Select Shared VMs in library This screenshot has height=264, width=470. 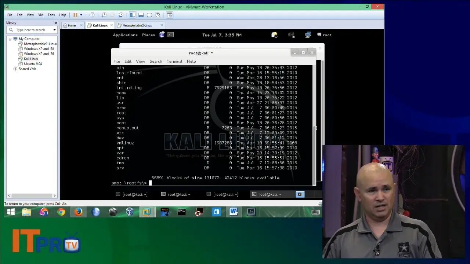[27, 69]
